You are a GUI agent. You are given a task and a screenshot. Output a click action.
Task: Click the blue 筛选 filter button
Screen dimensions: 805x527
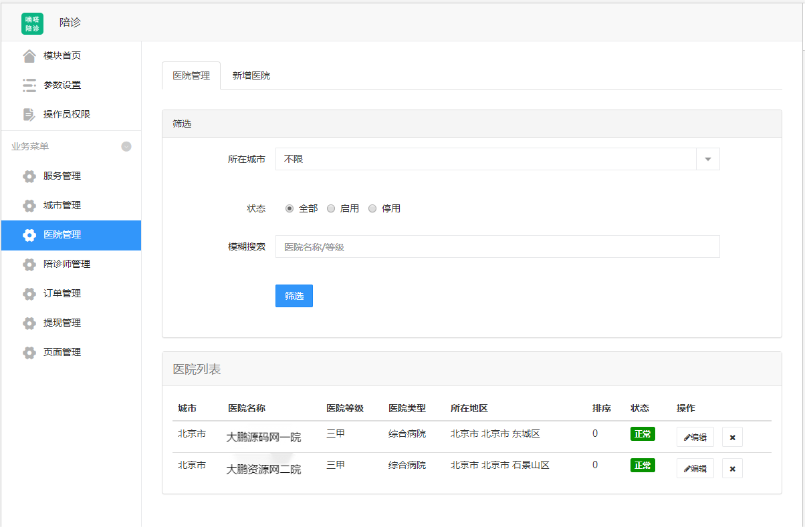coord(294,296)
